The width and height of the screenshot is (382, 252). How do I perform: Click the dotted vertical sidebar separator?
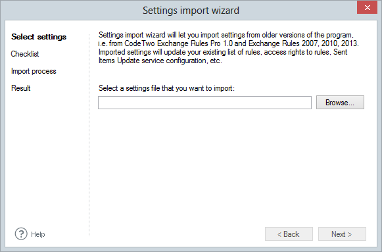click(89, 136)
